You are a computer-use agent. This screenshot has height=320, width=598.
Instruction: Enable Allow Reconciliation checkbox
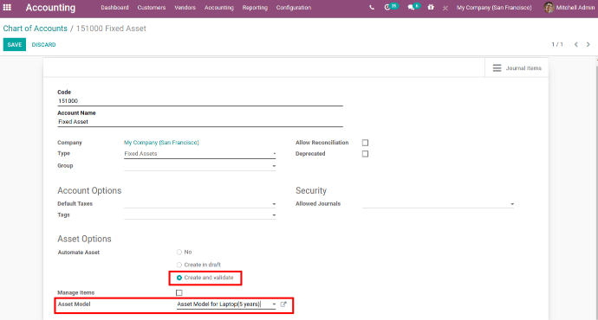[365, 143]
